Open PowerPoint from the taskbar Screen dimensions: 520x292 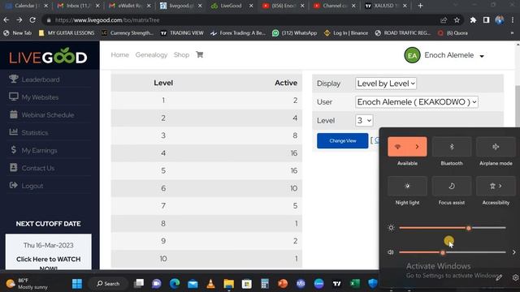(283, 284)
